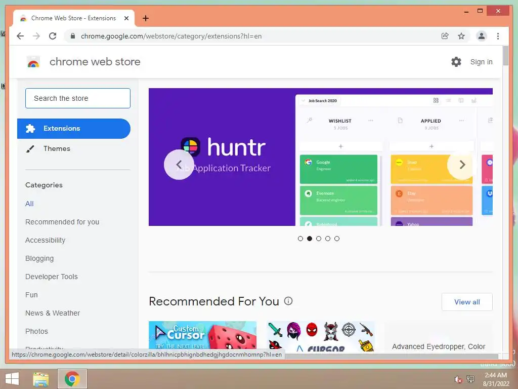Open Blogging category

39,258
